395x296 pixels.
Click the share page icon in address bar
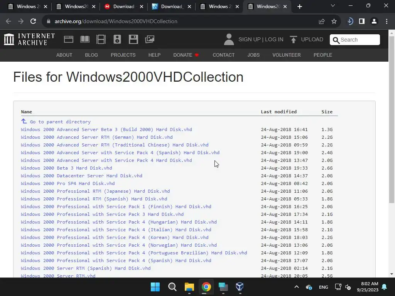pos(322,22)
